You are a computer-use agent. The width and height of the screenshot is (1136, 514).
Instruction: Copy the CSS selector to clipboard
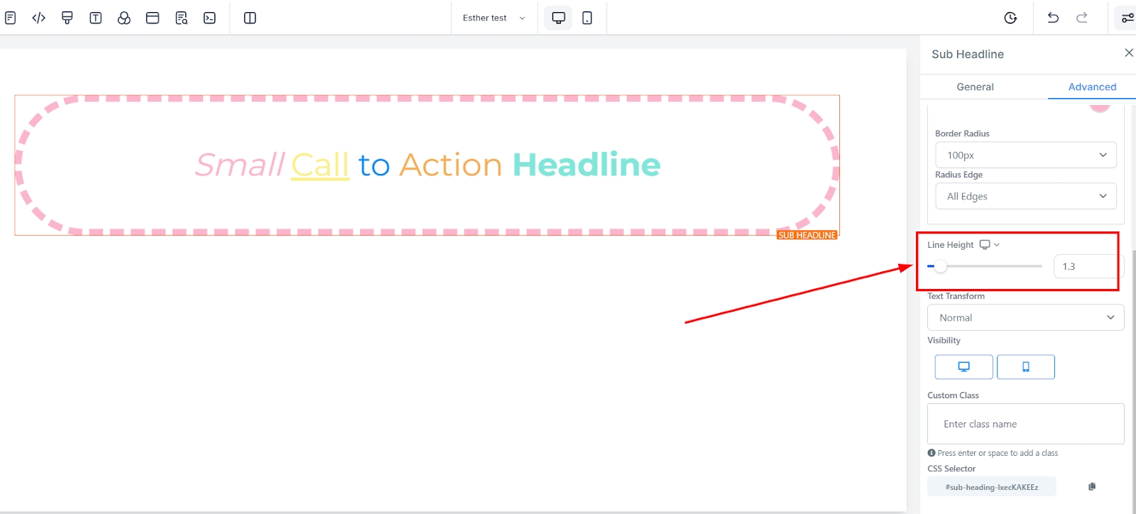click(x=1092, y=486)
